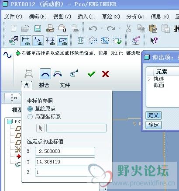Print the current model

[50, 28]
